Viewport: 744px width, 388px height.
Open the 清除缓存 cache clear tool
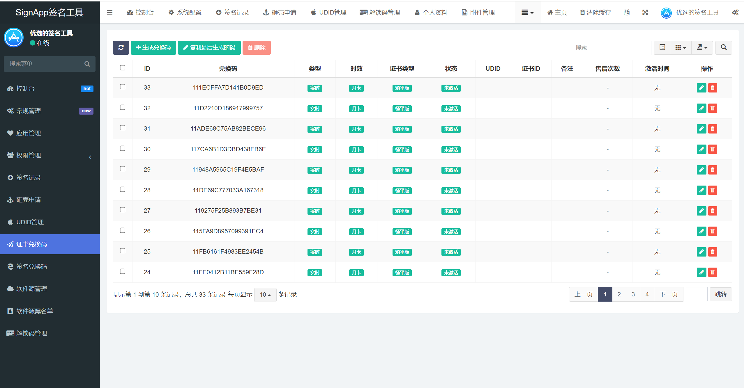coord(595,13)
